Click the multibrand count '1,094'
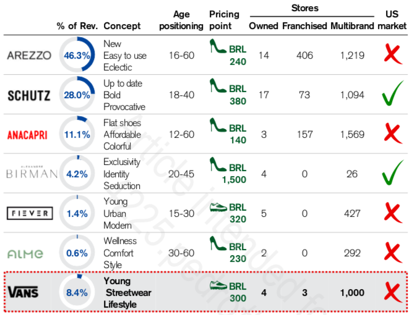412x315 pixels. pos(352,95)
